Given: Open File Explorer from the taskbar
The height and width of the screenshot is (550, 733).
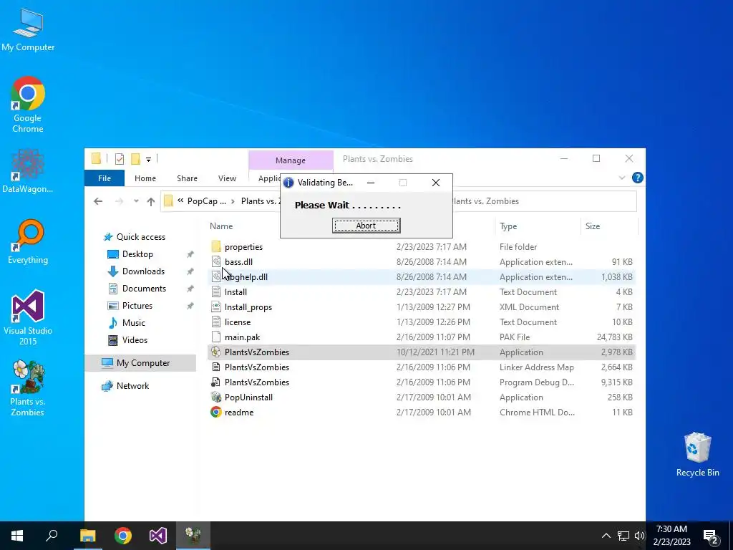Looking at the screenshot, I should click(x=87, y=536).
